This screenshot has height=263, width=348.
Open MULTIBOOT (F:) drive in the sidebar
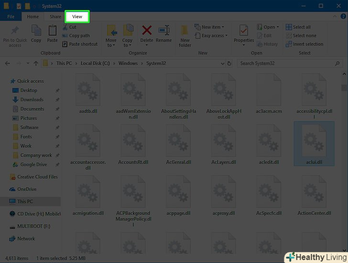click(x=30, y=226)
